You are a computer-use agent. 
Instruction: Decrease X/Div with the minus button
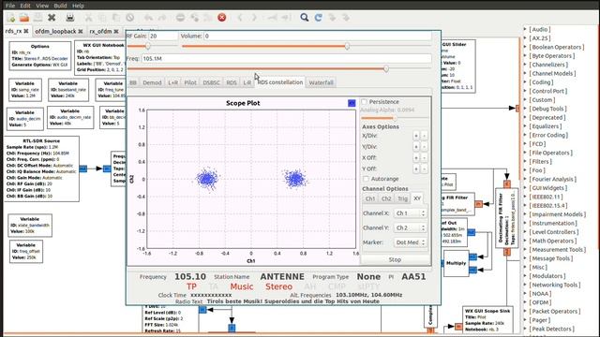424,136
